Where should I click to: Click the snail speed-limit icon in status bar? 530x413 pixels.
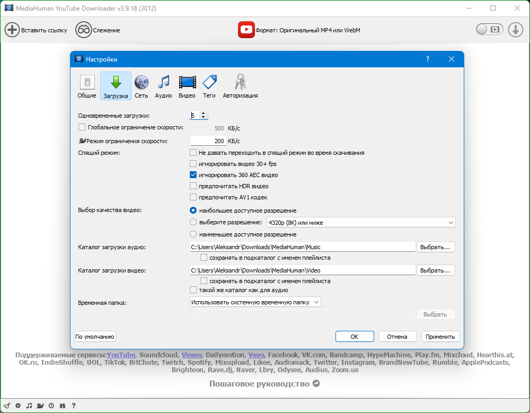click(x=40, y=406)
